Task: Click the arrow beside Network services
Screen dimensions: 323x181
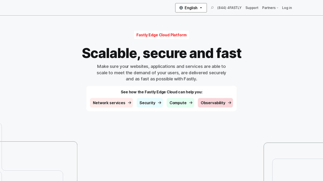Action: (x=130, y=103)
